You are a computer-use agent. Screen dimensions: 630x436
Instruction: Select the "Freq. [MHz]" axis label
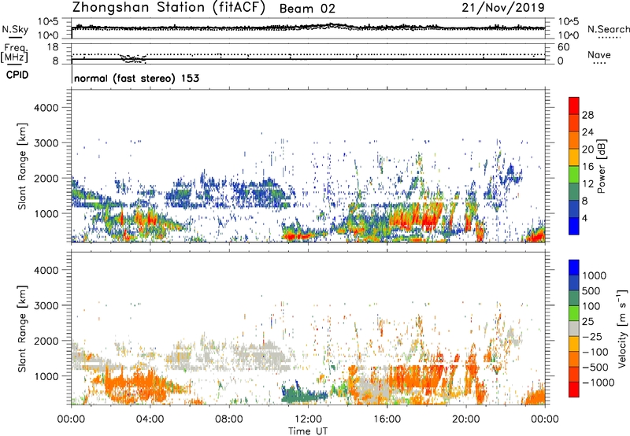[x=15, y=54]
